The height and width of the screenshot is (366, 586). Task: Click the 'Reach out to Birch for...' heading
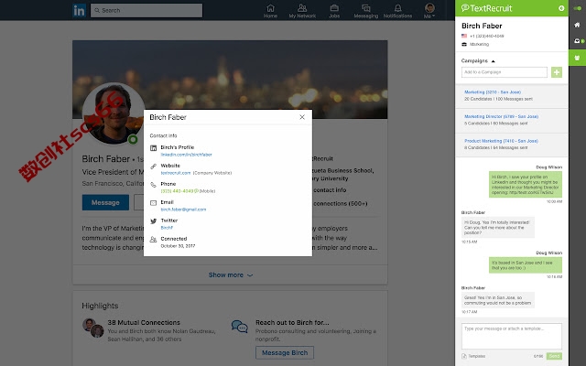[292, 322]
